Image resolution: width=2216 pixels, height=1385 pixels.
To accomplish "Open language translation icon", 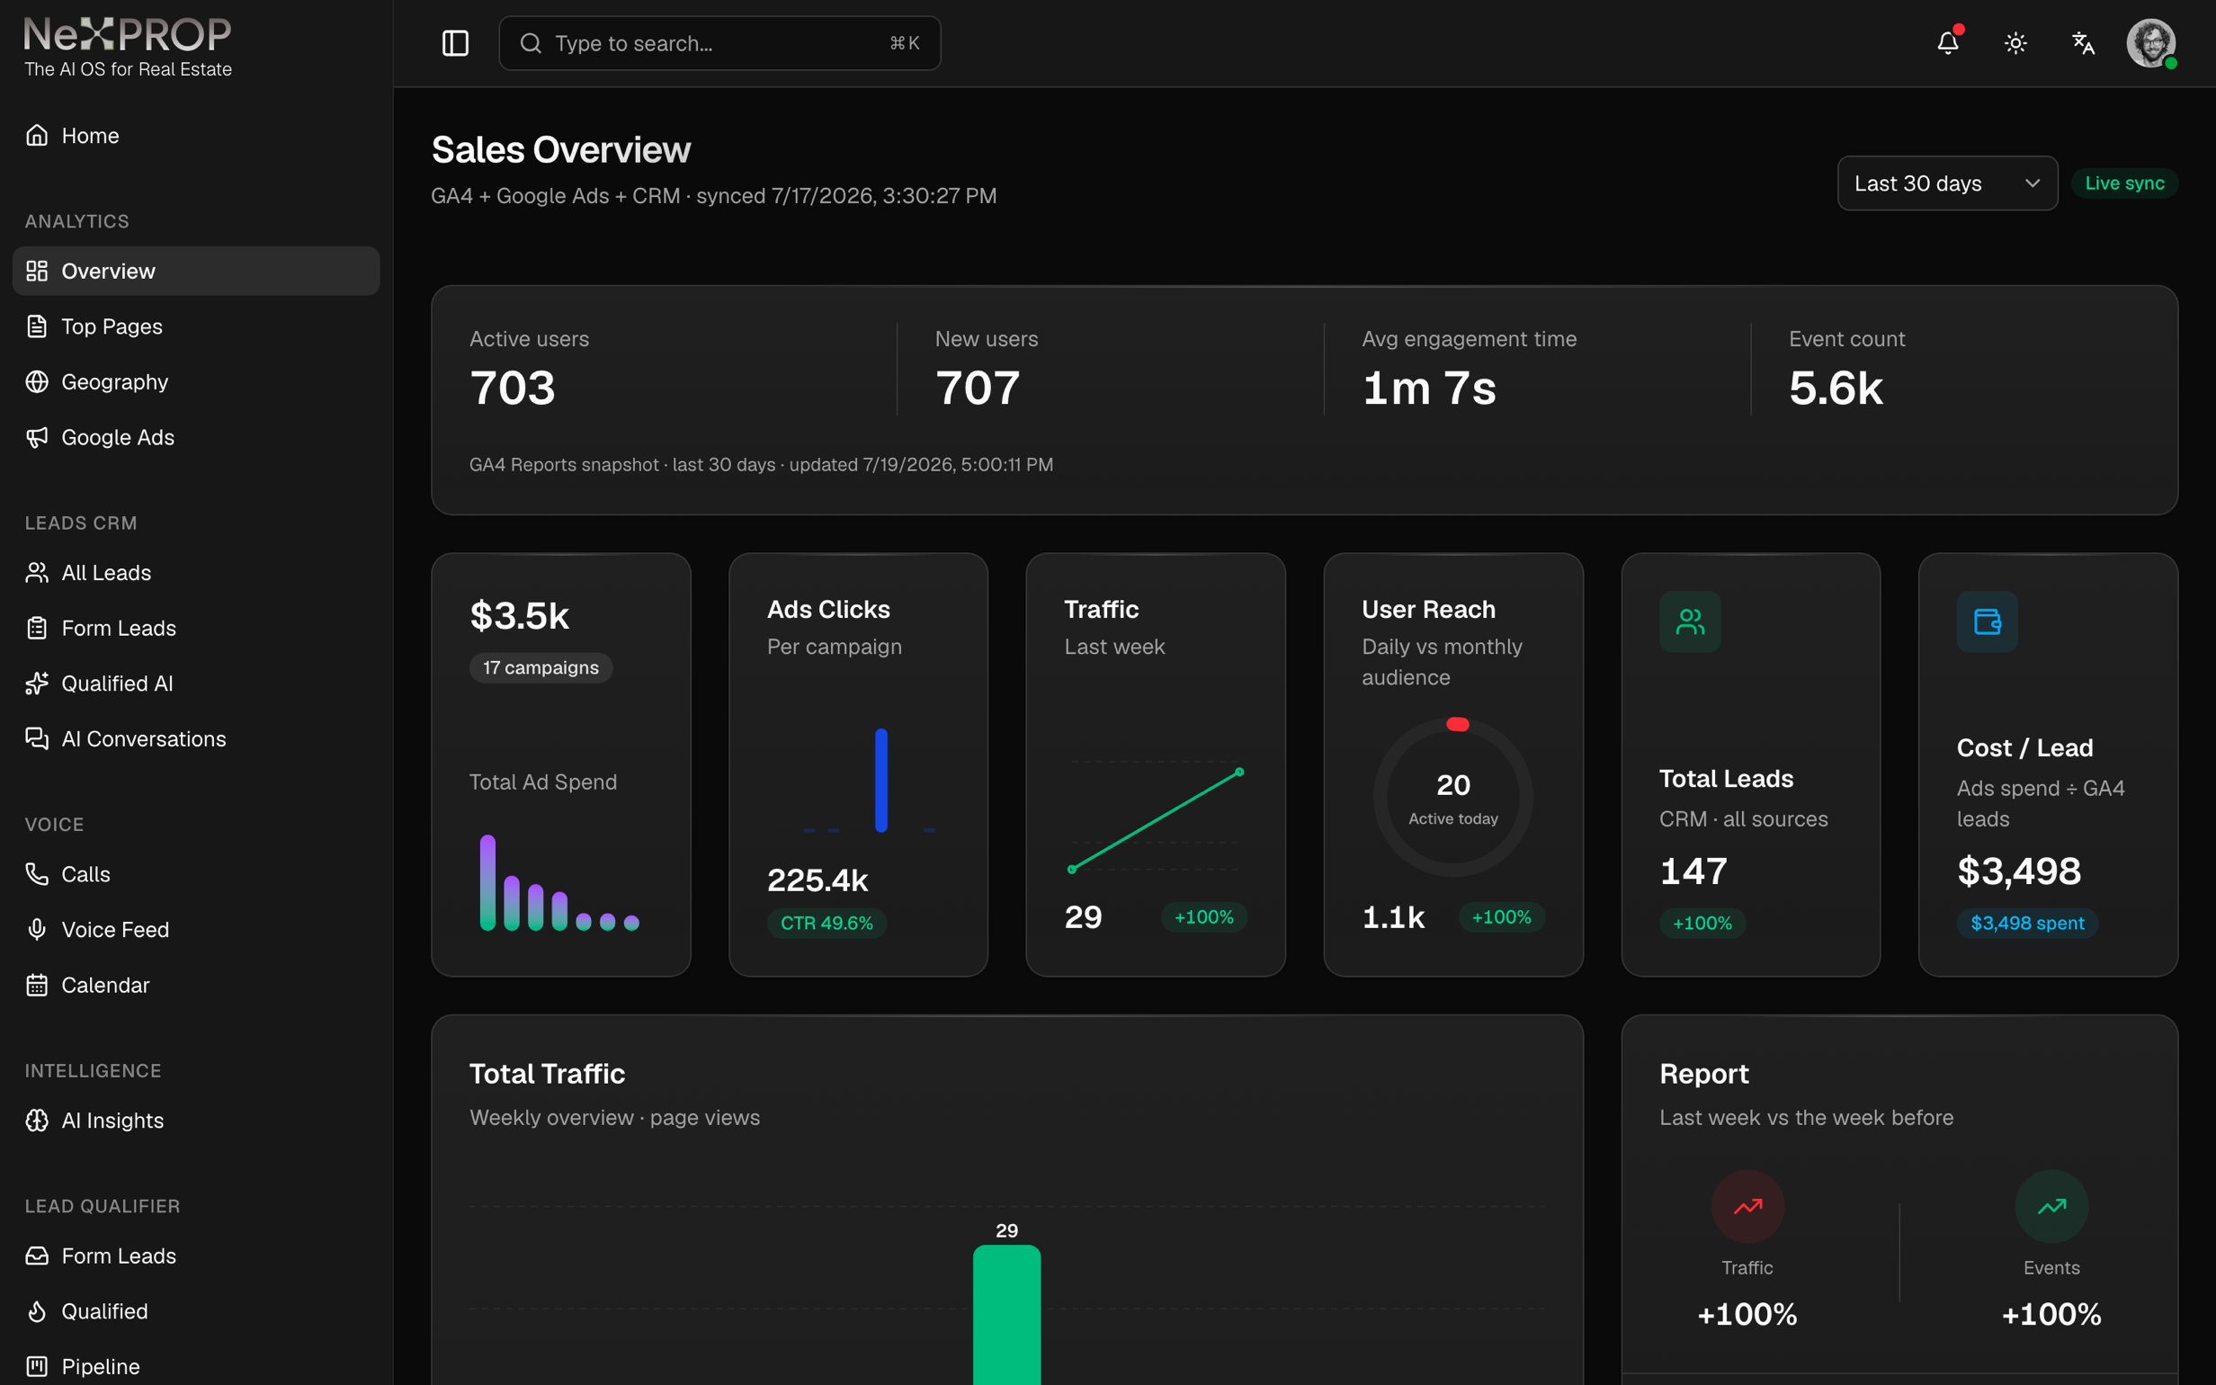I will (2083, 43).
